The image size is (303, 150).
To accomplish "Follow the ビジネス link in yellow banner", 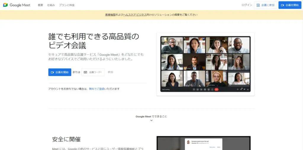I will [x=141, y=15].
